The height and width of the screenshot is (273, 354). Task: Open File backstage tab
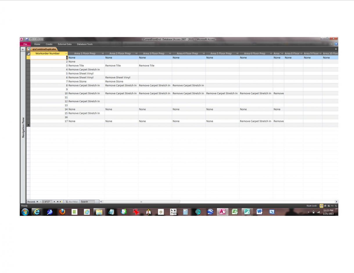pyautogui.click(x=25, y=44)
